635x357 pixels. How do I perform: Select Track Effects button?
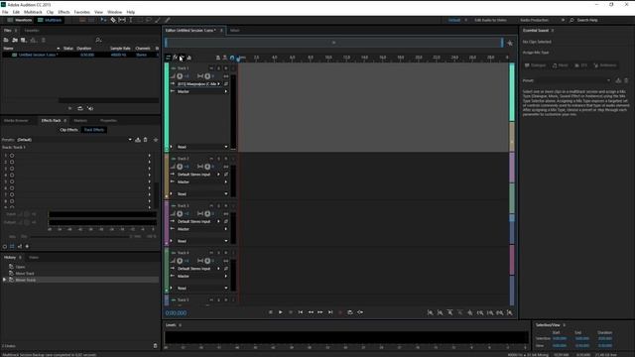pos(94,130)
